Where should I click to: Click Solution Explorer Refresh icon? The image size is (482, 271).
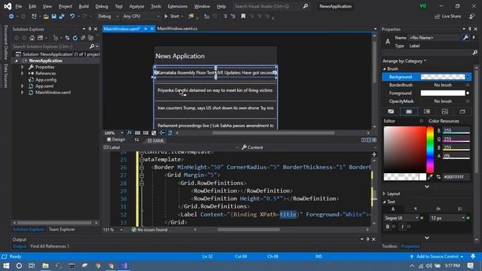(x=75, y=38)
